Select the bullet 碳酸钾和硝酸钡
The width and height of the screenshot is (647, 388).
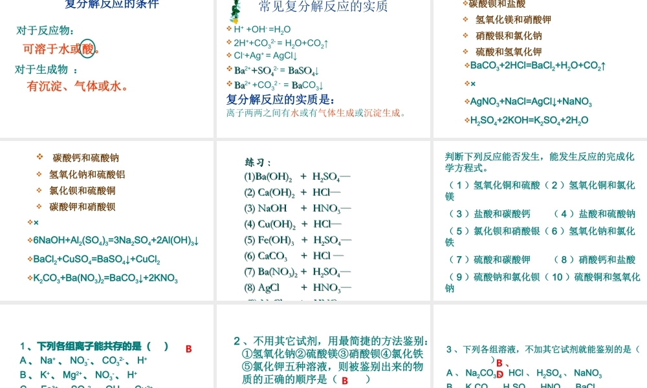(x=83, y=206)
